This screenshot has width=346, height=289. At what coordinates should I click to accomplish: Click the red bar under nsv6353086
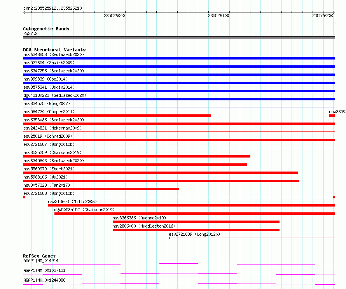(179, 124)
